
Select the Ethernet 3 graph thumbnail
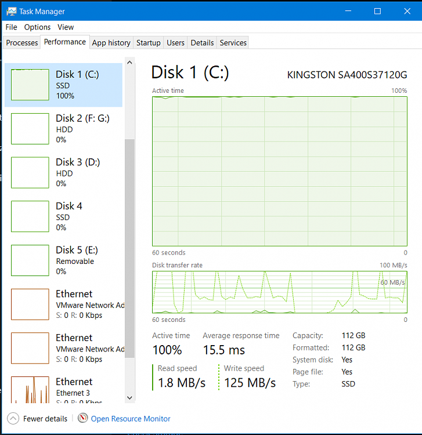pyautogui.click(x=30, y=390)
